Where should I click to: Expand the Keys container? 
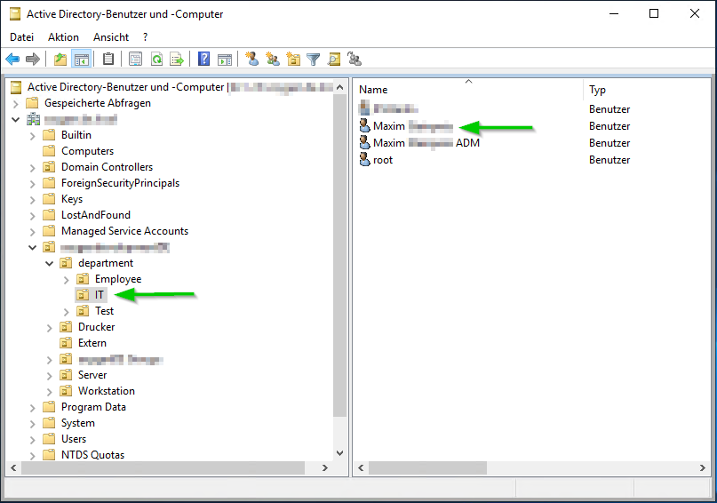pyautogui.click(x=33, y=200)
